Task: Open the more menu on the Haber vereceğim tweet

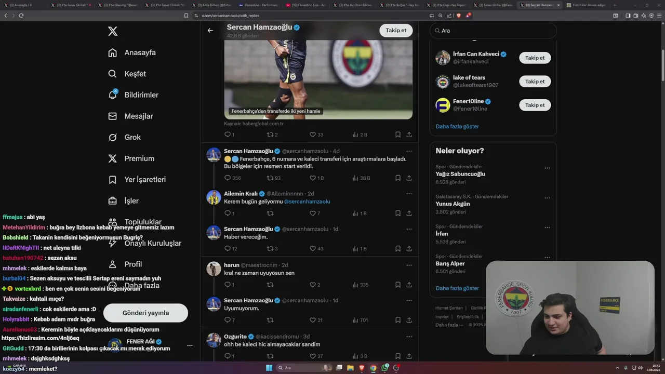Action: [409, 229]
